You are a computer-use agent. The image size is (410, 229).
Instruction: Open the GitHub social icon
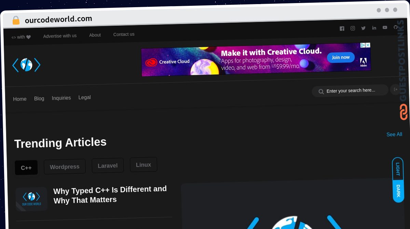395,27
